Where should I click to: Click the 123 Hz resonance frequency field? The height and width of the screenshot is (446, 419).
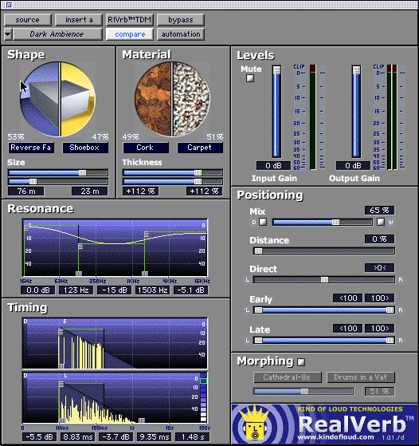point(76,290)
